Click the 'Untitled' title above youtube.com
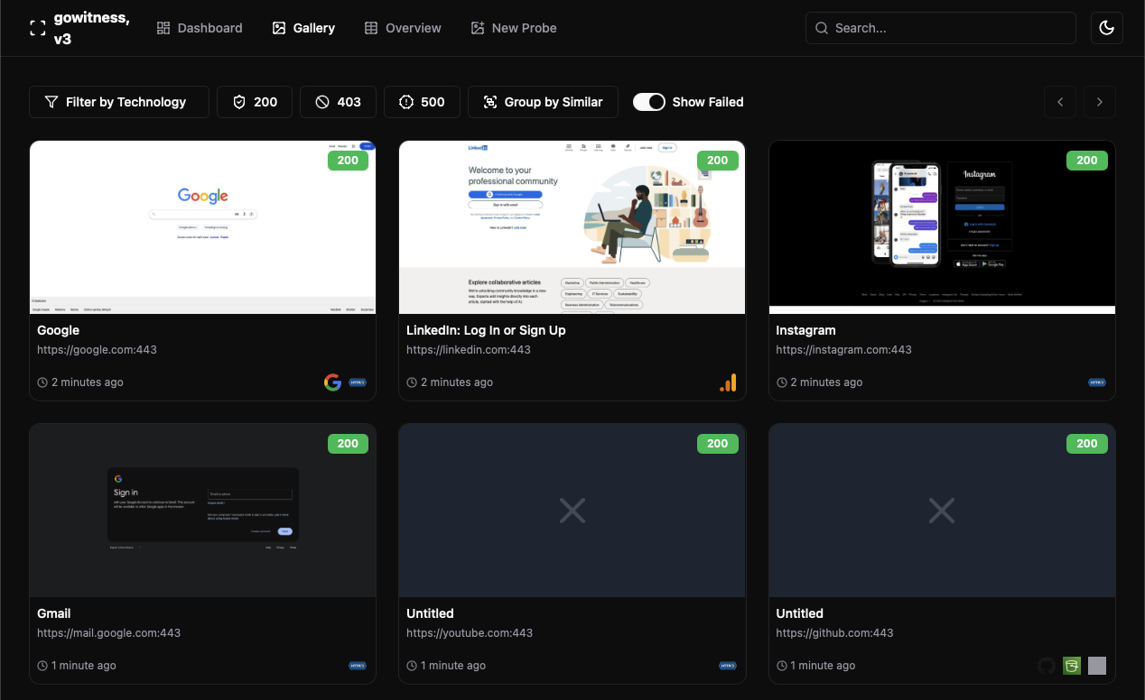 [x=430, y=613]
